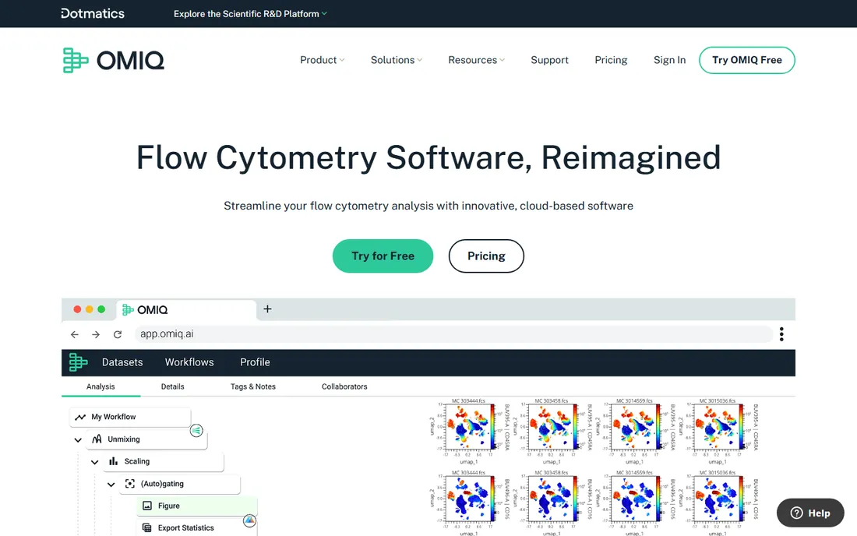Open Datasets in the app bar
The height and width of the screenshot is (536, 857).
point(122,362)
